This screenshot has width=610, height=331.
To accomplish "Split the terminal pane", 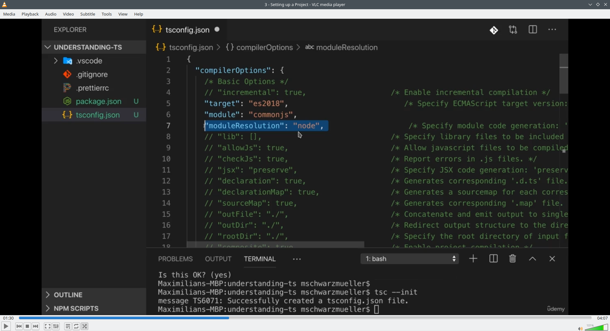I will pos(493,259).
